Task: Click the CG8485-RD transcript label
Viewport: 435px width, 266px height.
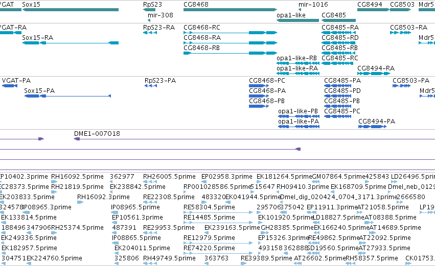Action: click(x=340, y=37)
